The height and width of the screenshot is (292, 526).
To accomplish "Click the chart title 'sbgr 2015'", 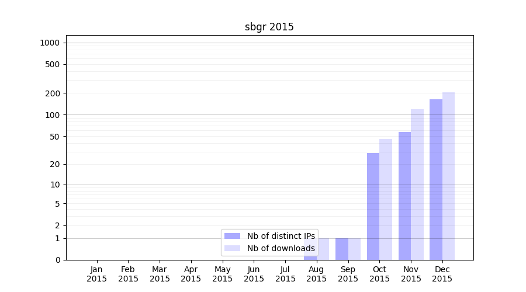I will (x=269, y=27).
